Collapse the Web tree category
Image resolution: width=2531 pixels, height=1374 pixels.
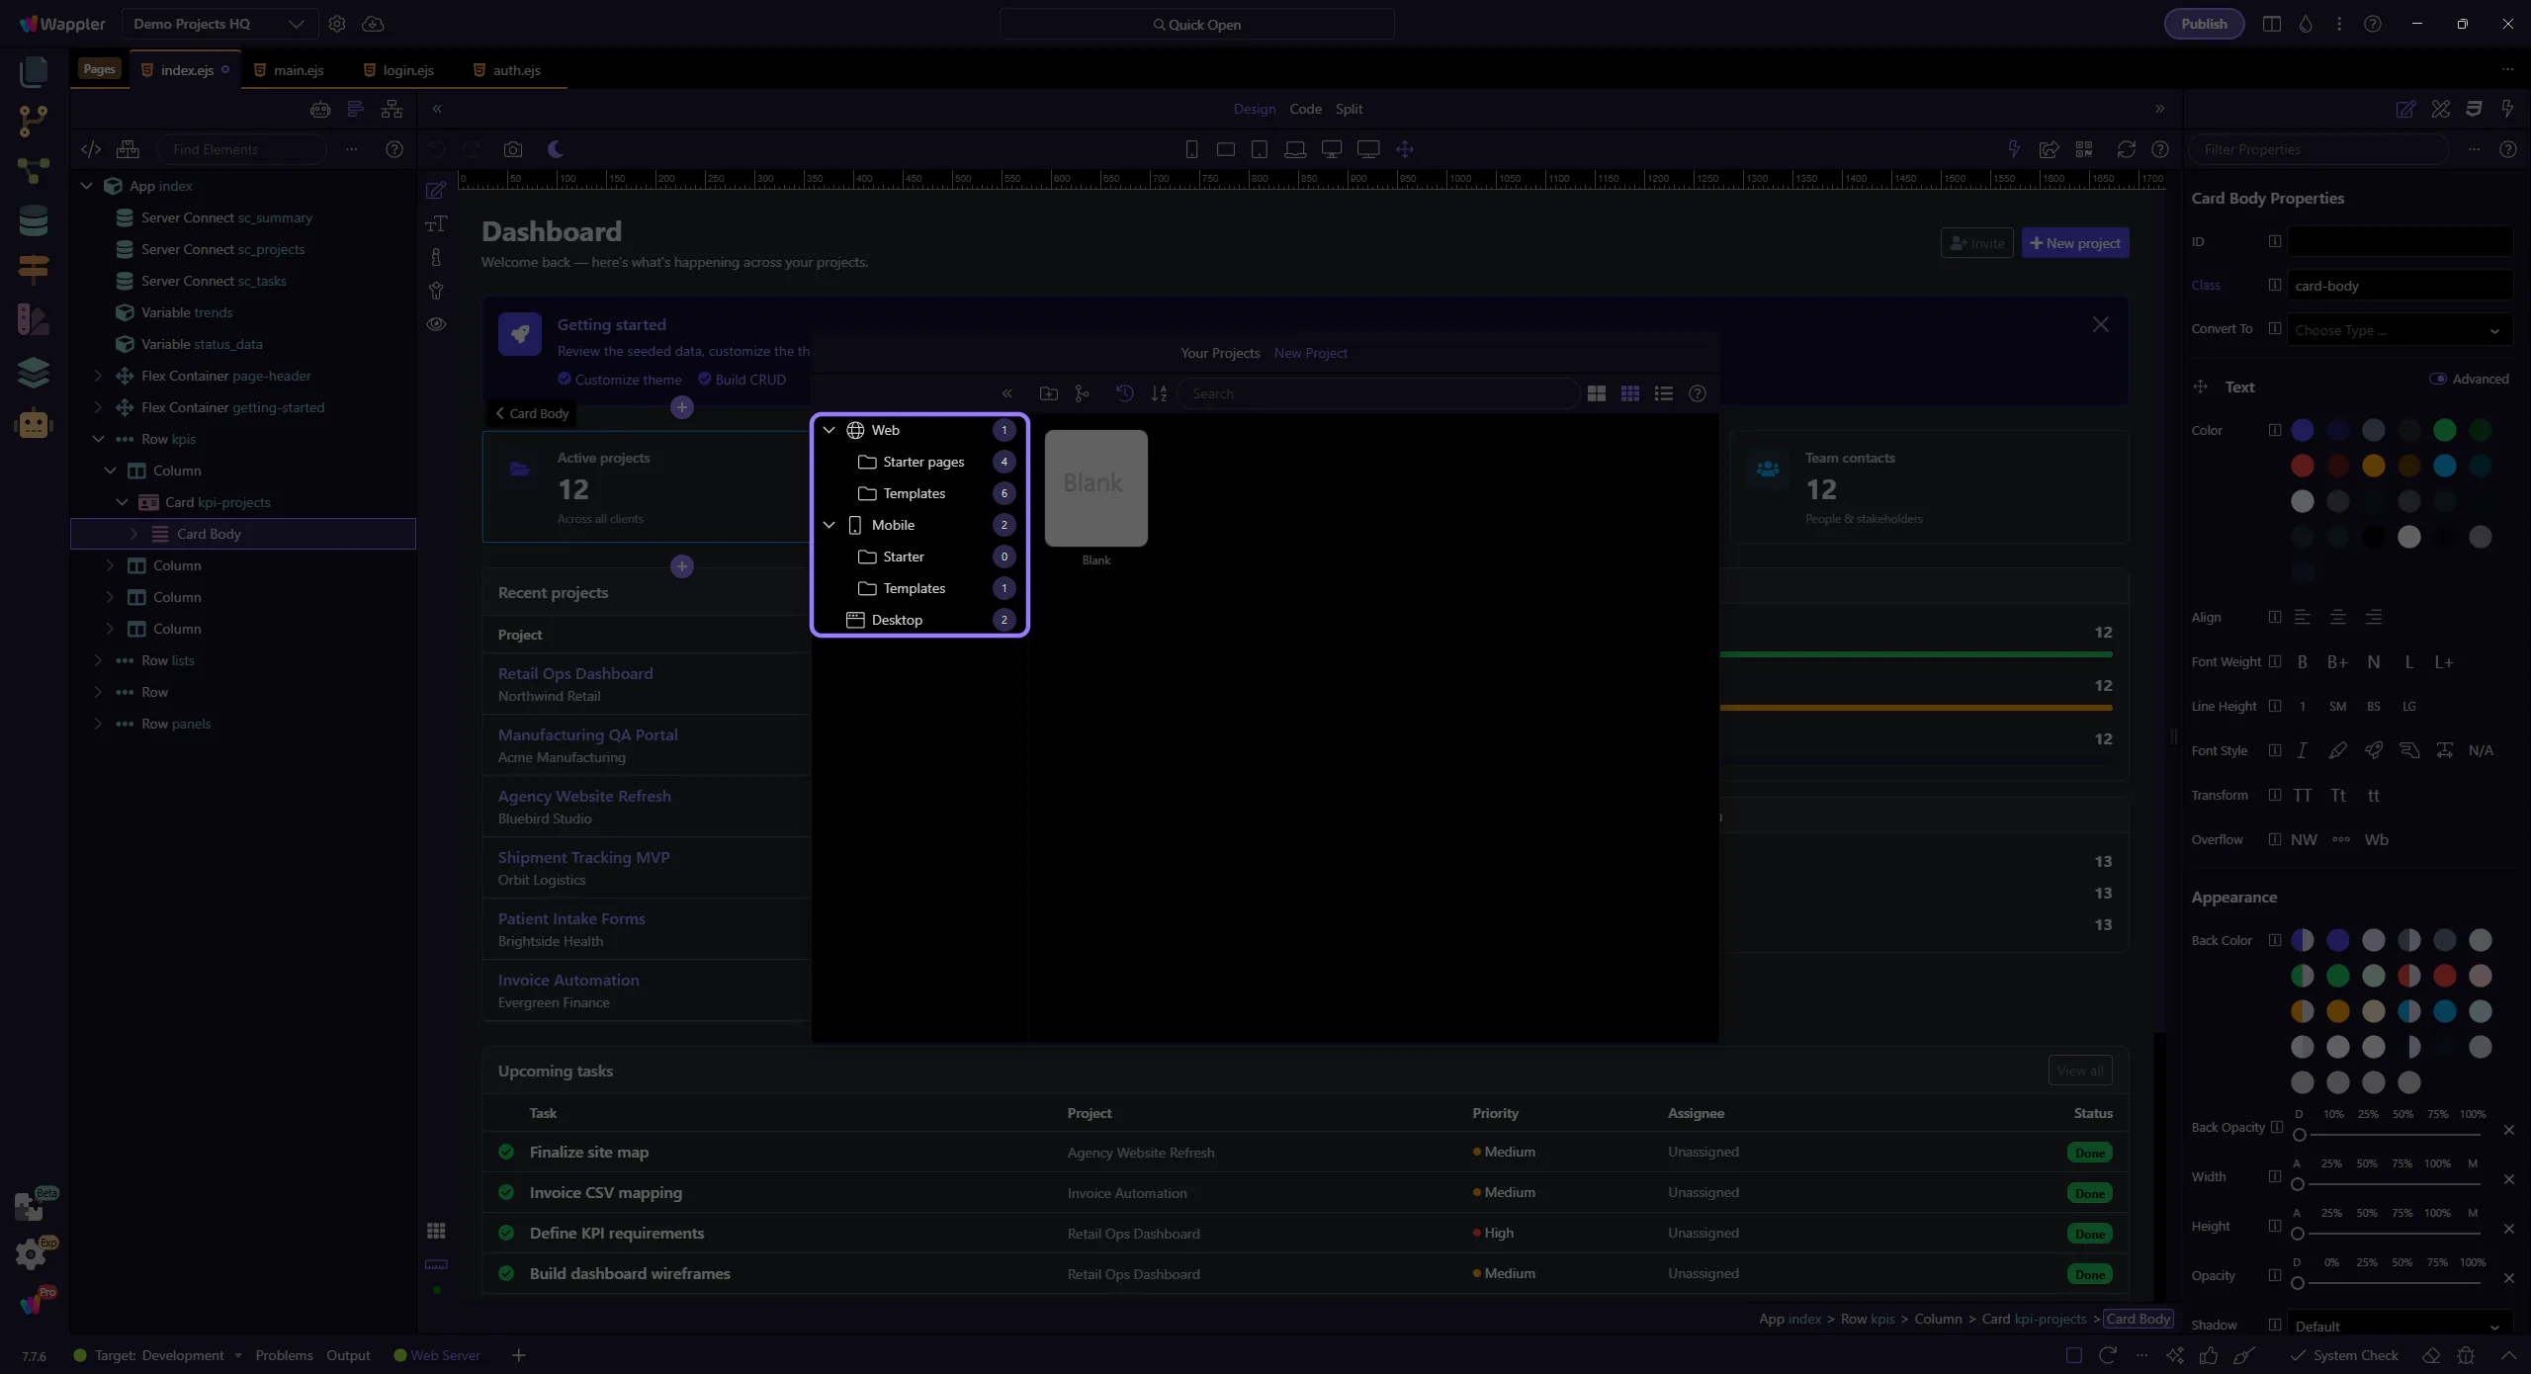[829, 430]
